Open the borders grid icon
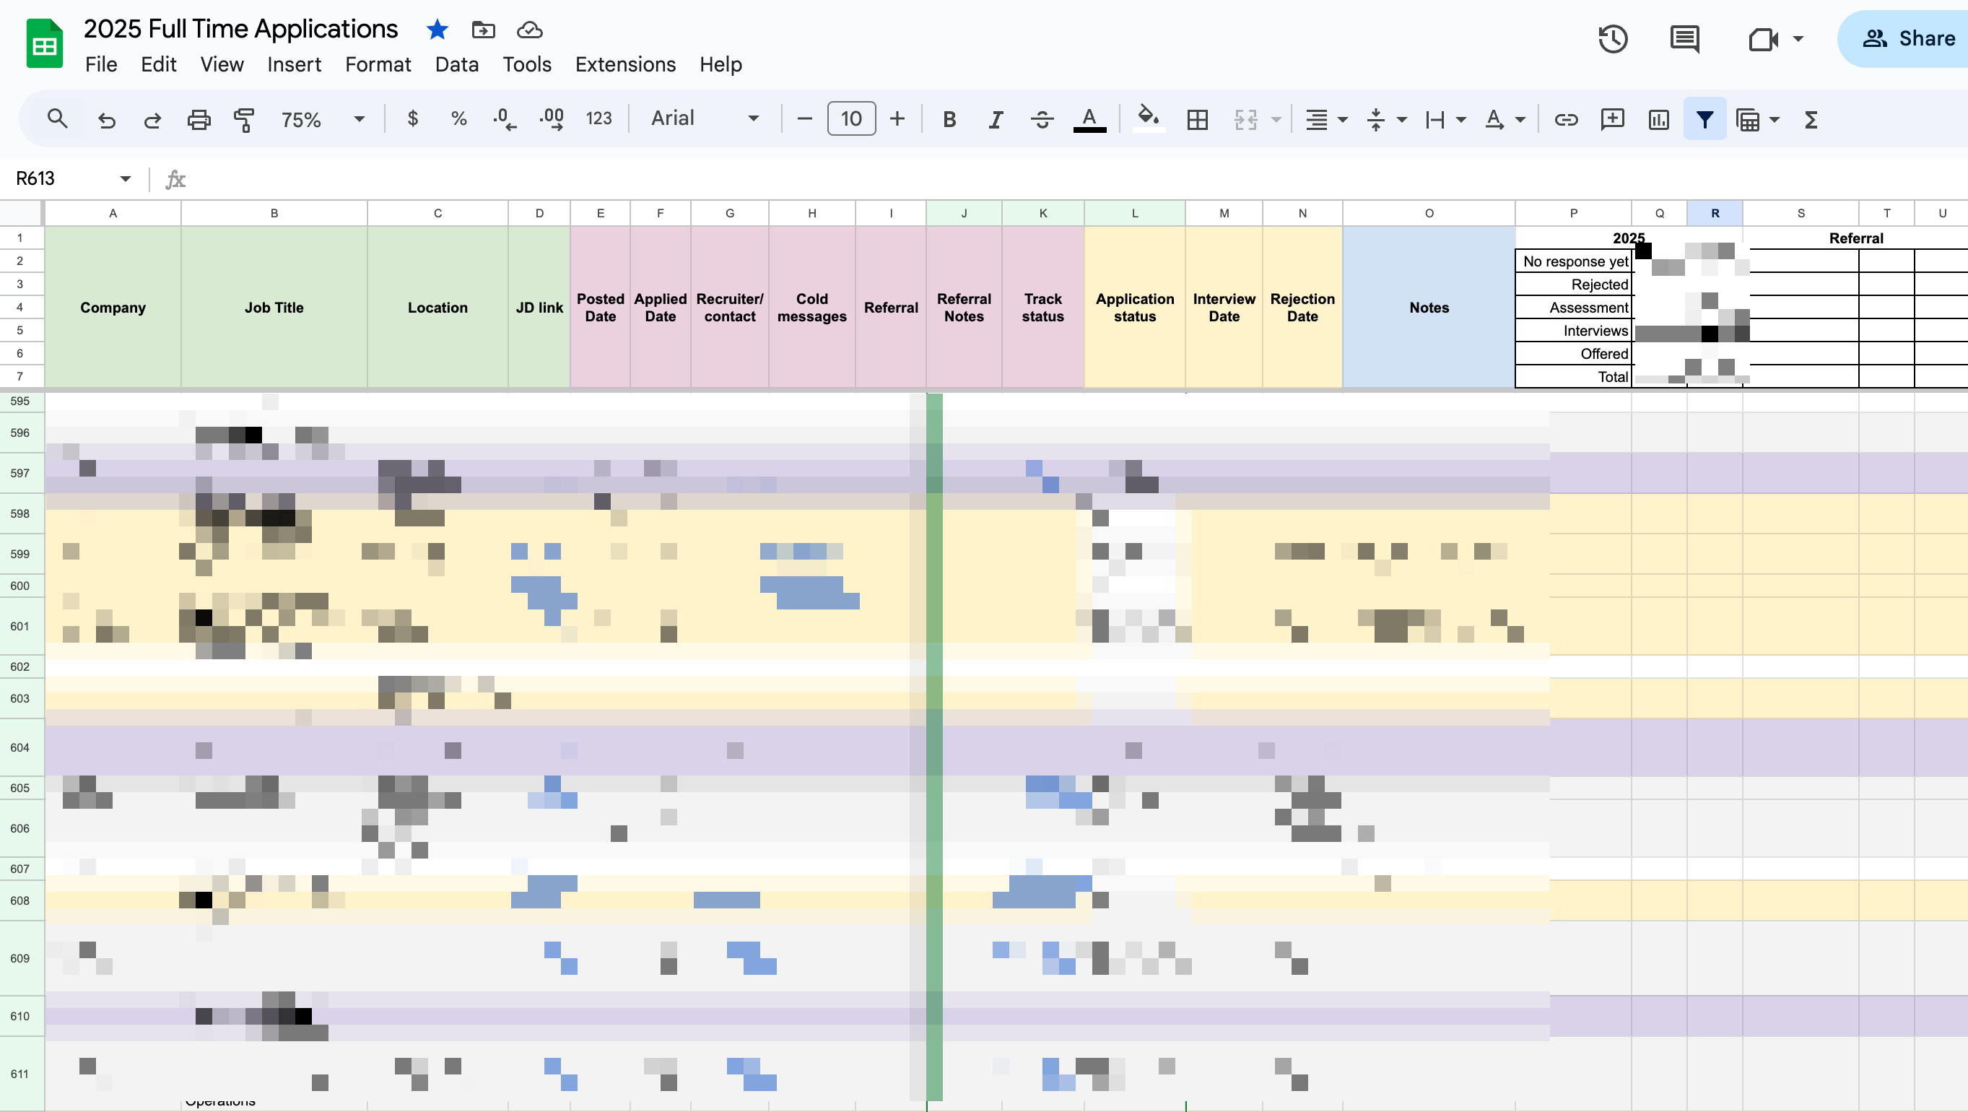Image resolution: width=1968 pixels, height=1112 pixels. (1197, 119)
